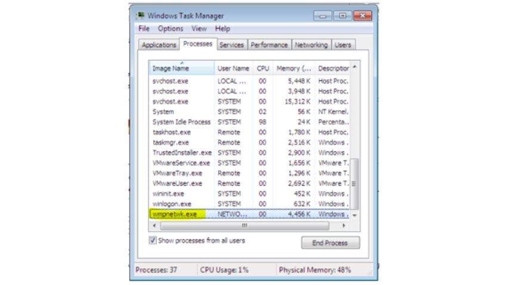Switch to the Services tab

click(x=231, y=45)
